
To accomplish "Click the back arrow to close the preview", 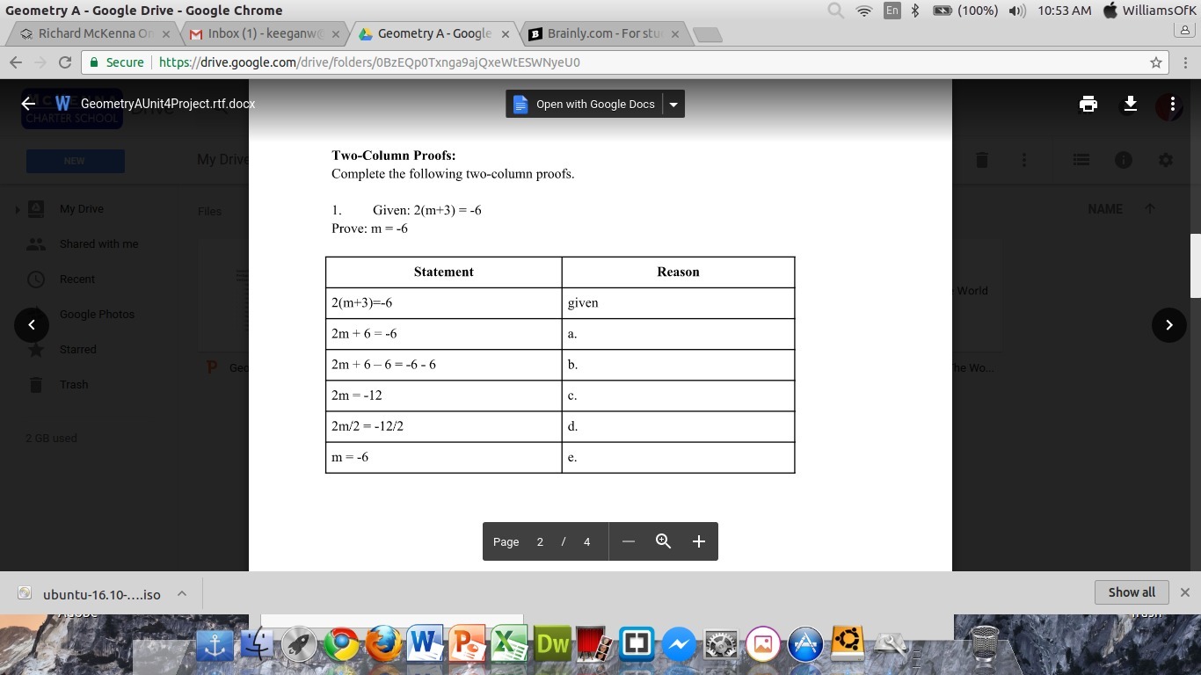I will tap(28, 104).
